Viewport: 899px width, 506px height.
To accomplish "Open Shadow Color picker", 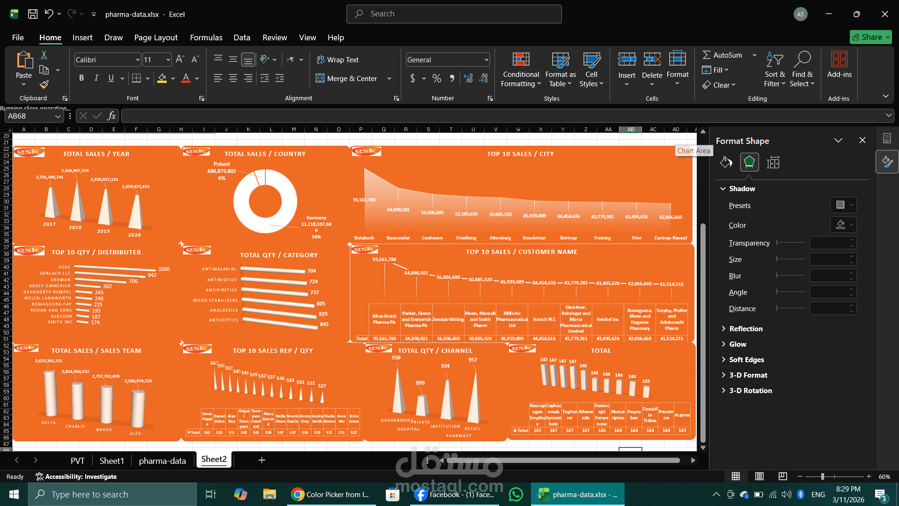I will point(843,224).
